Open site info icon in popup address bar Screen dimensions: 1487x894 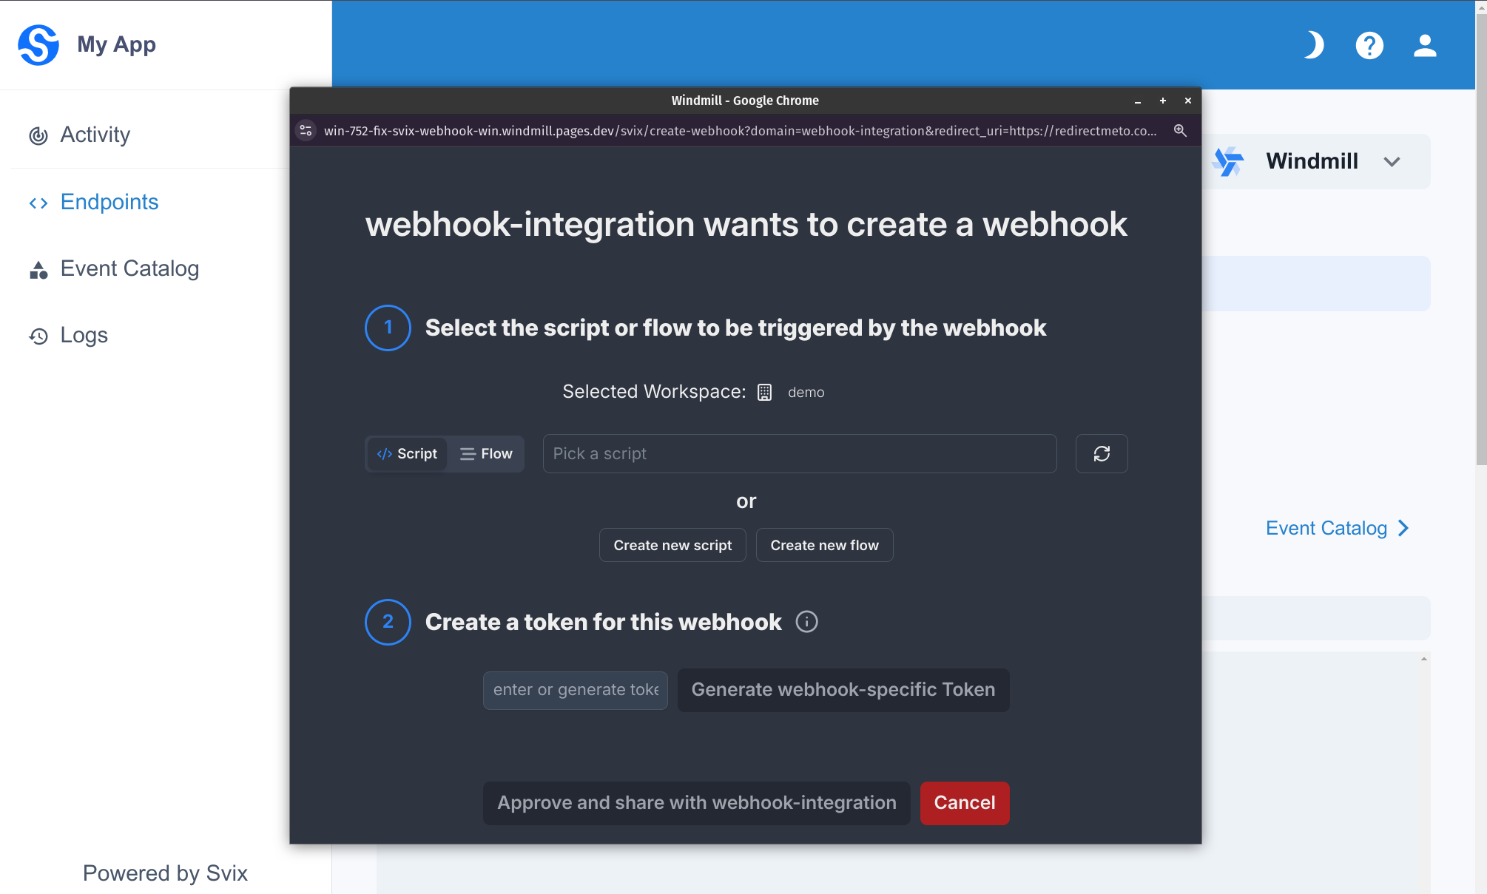pyautogui.click(x=306, y=131)
